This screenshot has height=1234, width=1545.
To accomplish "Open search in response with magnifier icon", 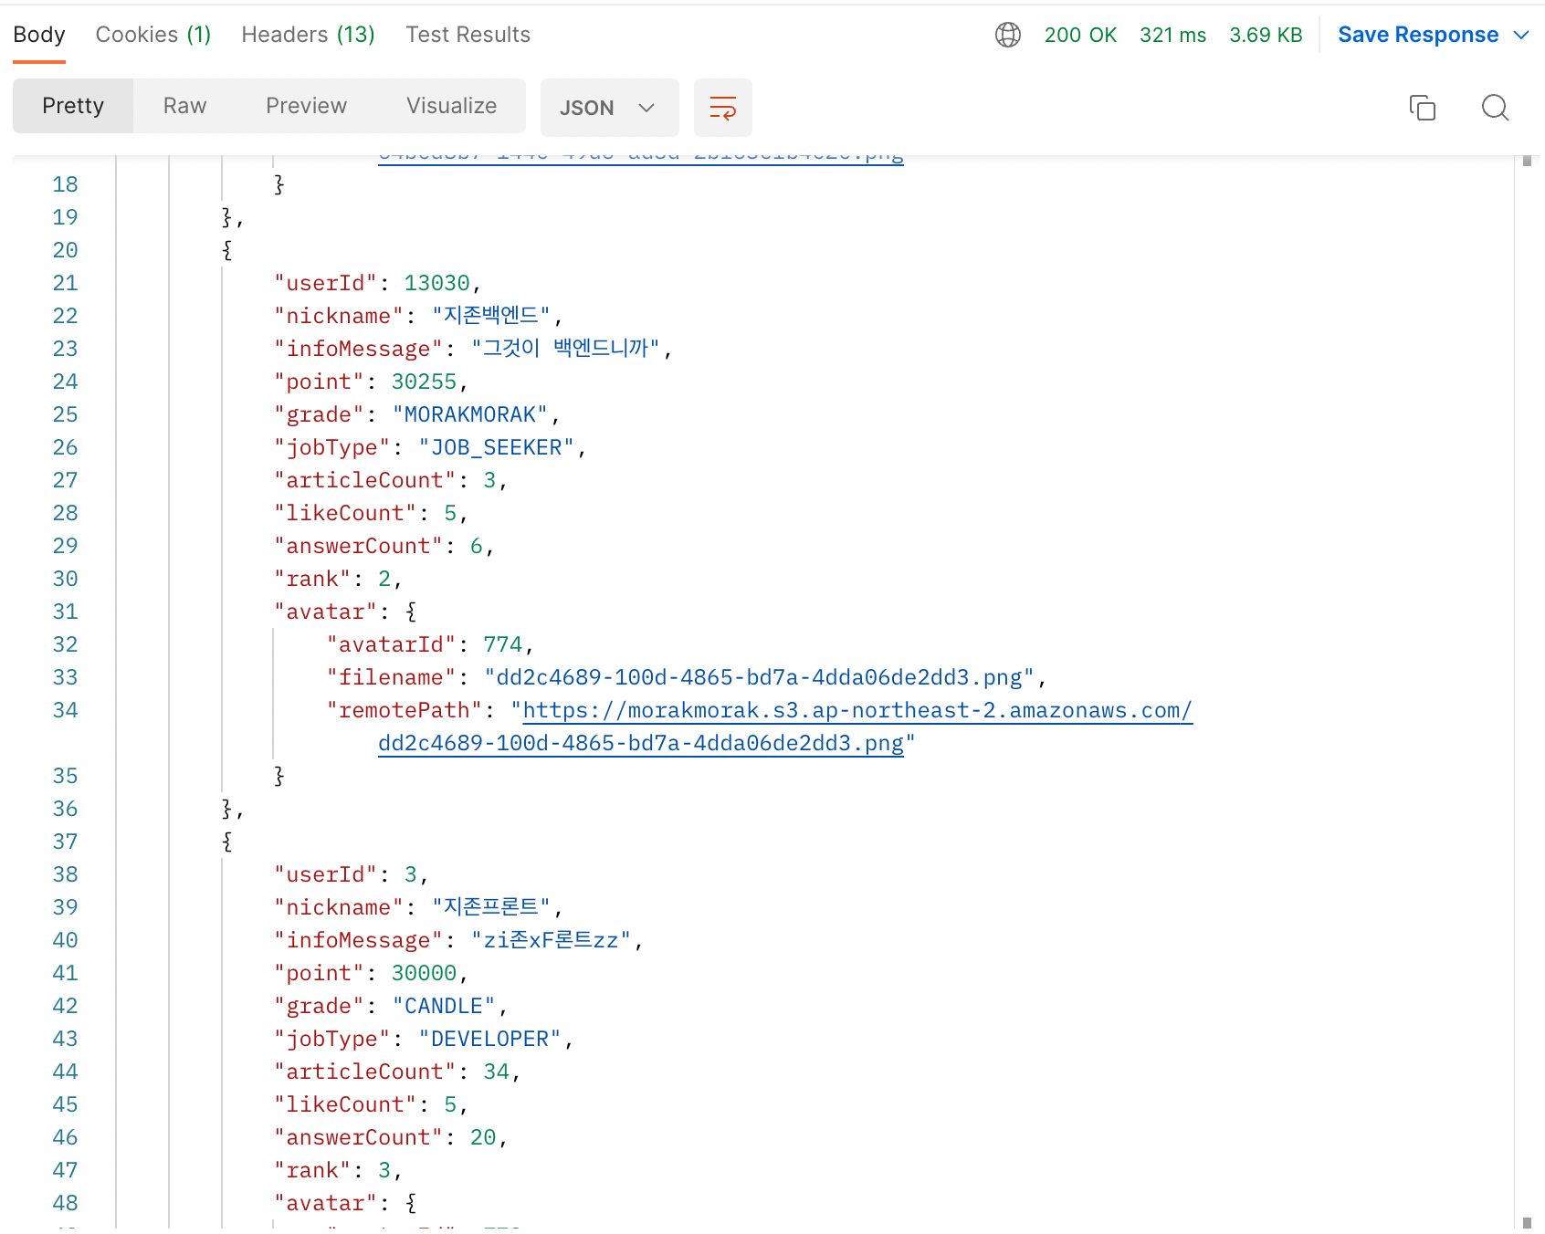I will (1495, 108).
